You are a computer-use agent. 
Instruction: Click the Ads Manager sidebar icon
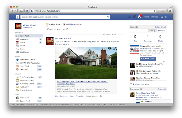point(17,52)
